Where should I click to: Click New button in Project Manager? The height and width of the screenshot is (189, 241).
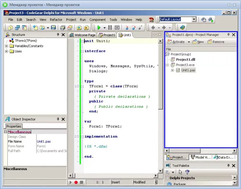click(198, 42)
